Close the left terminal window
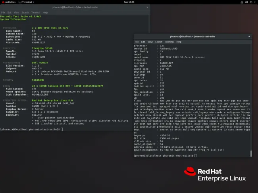The height and width of the screenshot is (193, 258). point(147,7)
